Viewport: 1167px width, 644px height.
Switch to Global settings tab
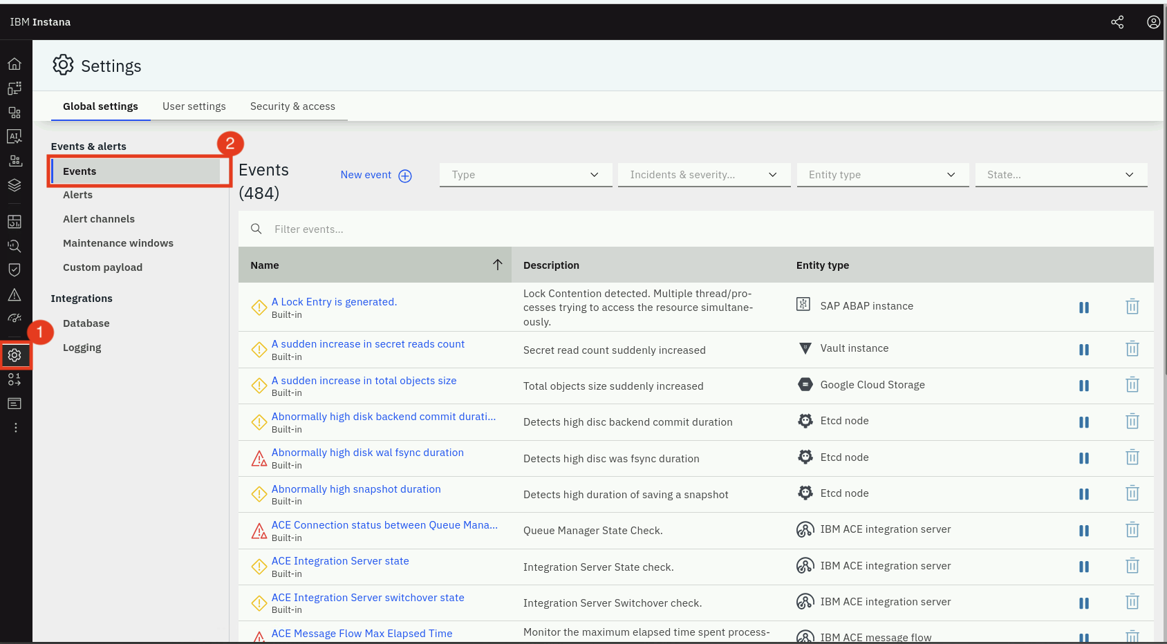[100, 106]
